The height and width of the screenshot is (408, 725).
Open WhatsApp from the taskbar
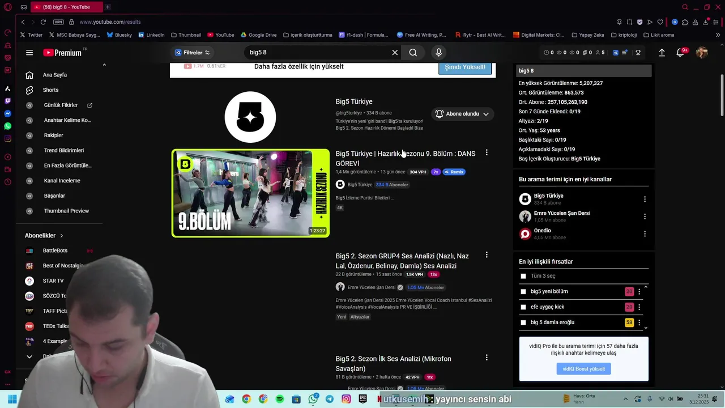pyautogui.click(x=313, y=399)
